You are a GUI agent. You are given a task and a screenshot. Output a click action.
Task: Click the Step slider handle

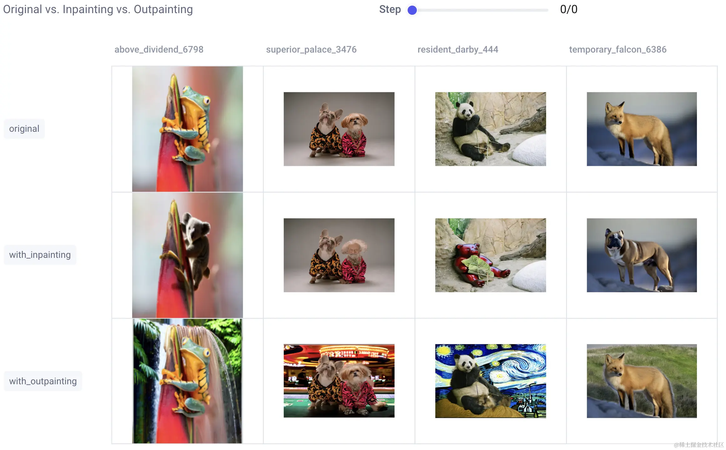(412, 10)
